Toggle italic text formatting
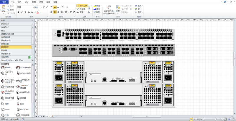236x121 pixels. point(22,12)
